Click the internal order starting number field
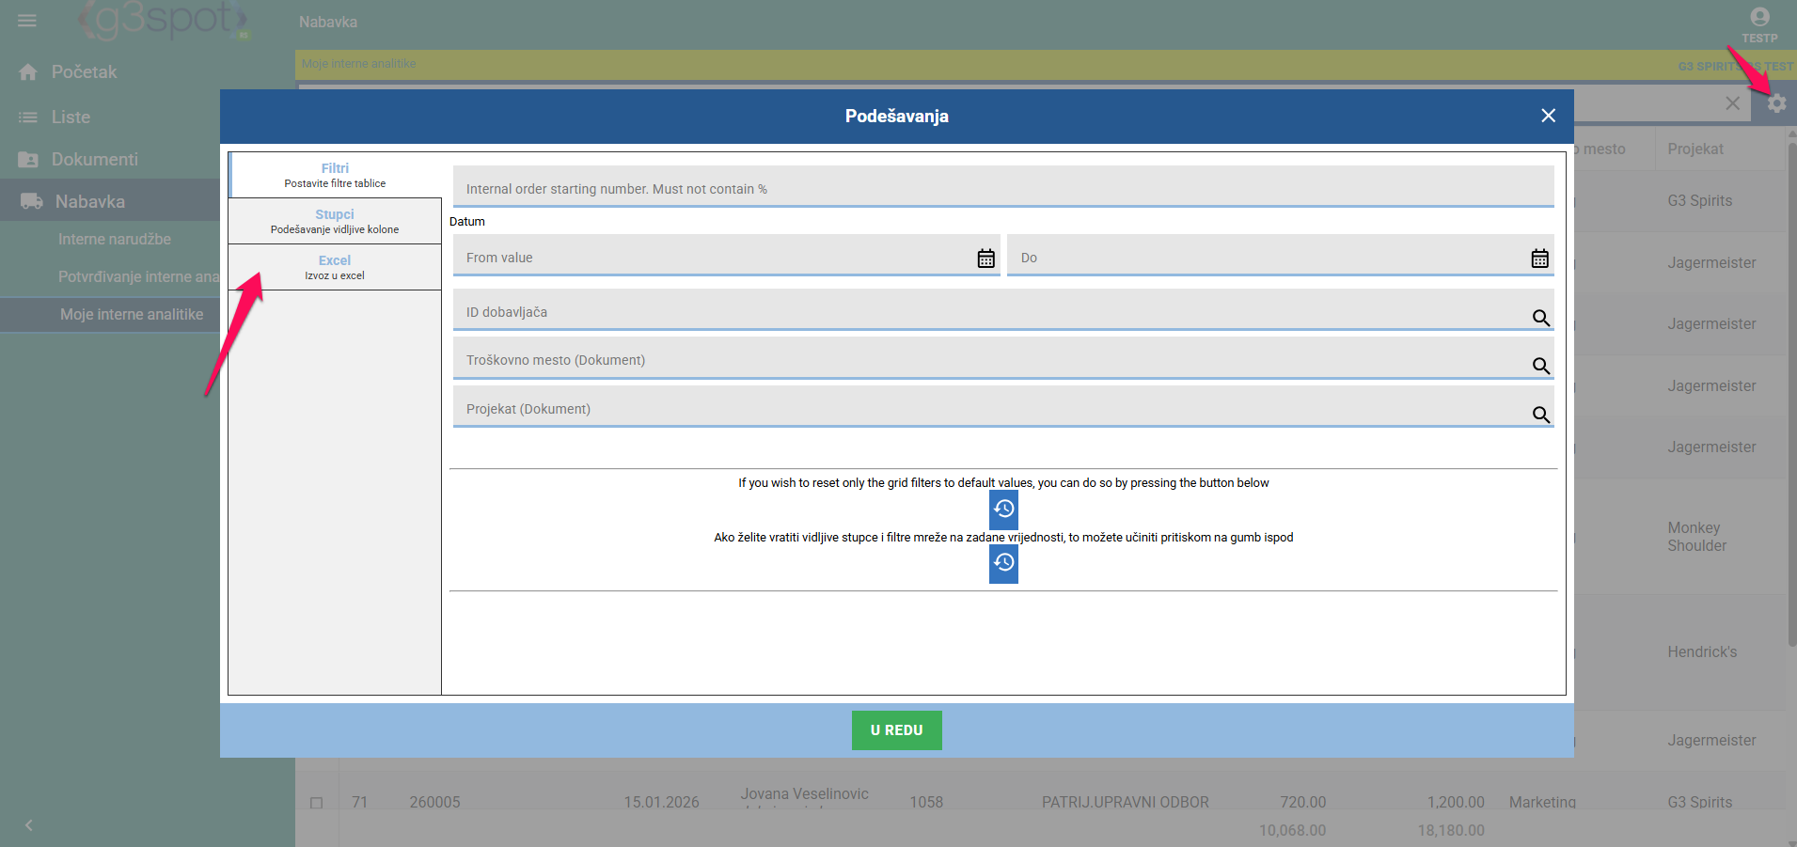The height and width of the screenshot is (847, 1797). pyautogui.click(x=1002, y=188)
